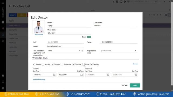The width and height of the screenshot is (173, 97).
Task: Open time picker for Session 2 end
Action: click(x=136, y=75)
